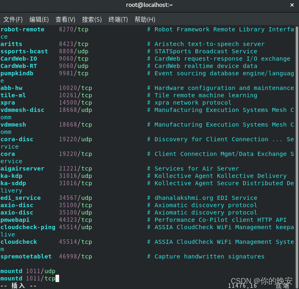Click port 10020/tcp value
The image size is (299, 289).
(x=75, y=88)
